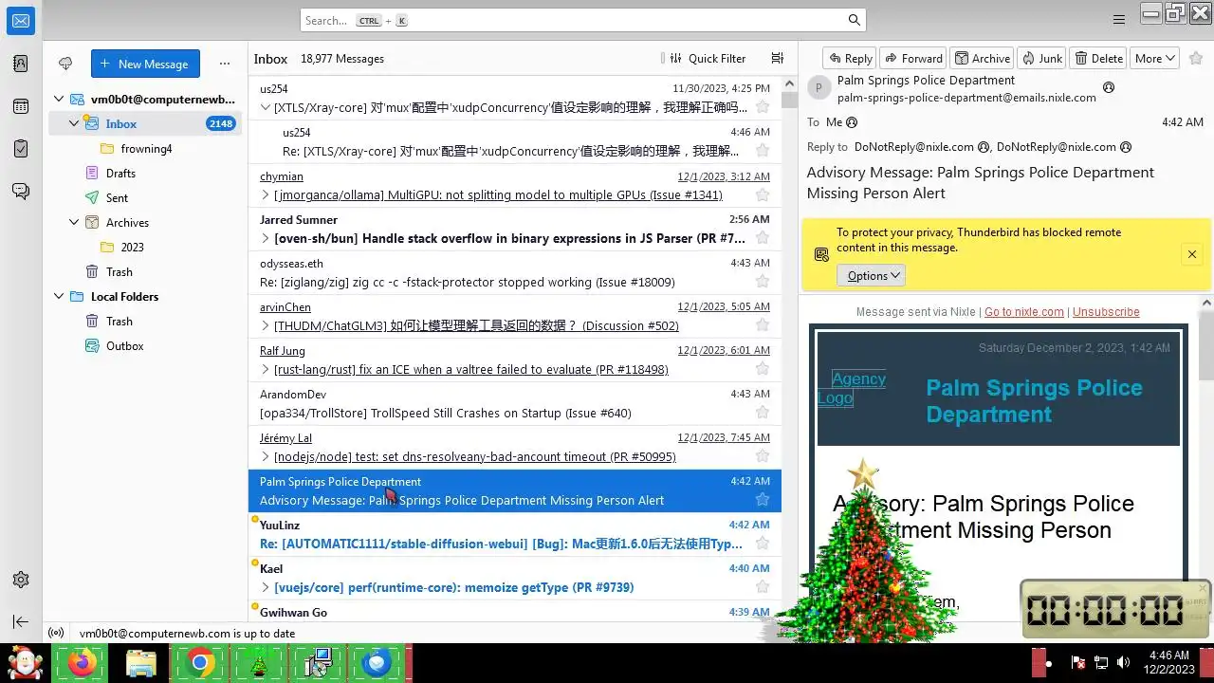The height and width of the screenshot is (683, 1214).
Task: Star the odysseas.eth zig message
Action: (x=762, y=282)
